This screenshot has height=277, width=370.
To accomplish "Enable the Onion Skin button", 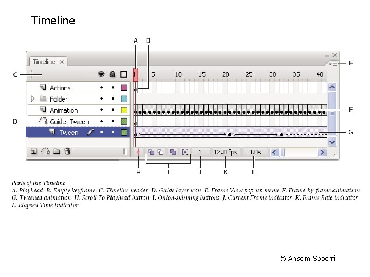I will click(x=151, y=152).
